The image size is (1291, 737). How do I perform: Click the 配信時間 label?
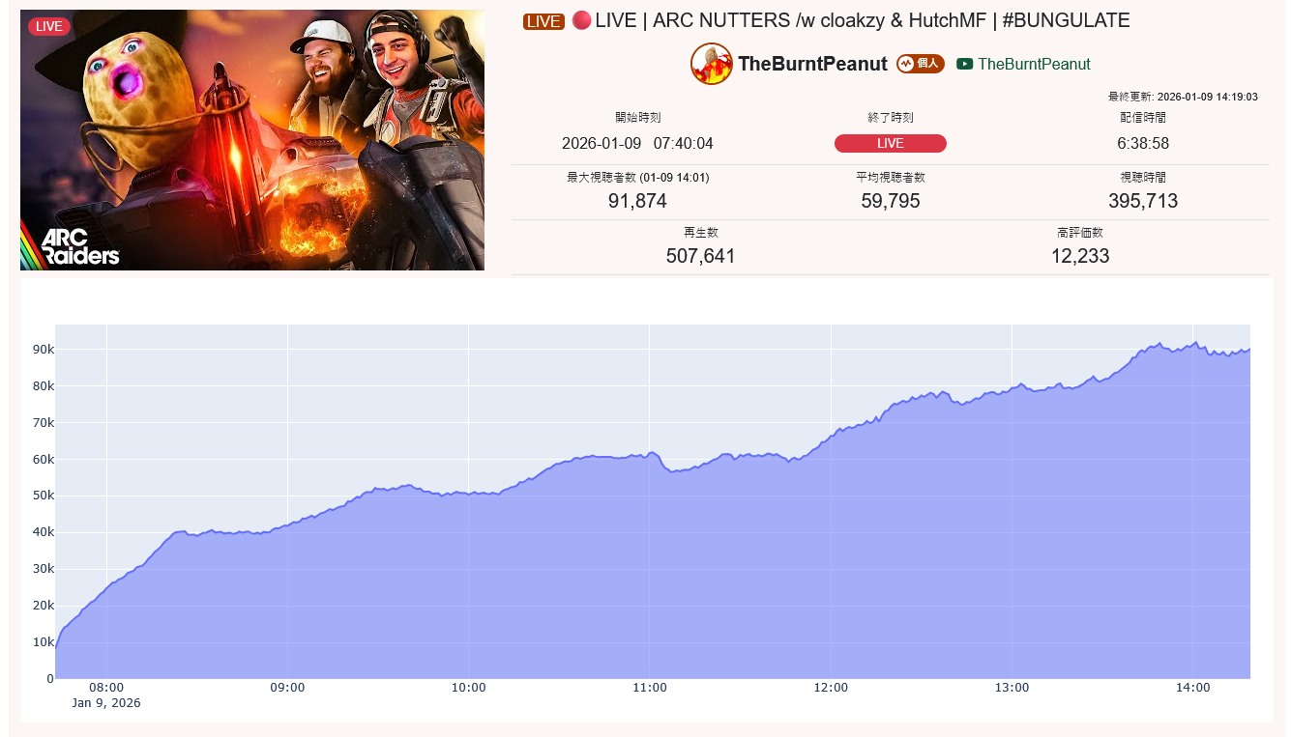[1143, 118]
